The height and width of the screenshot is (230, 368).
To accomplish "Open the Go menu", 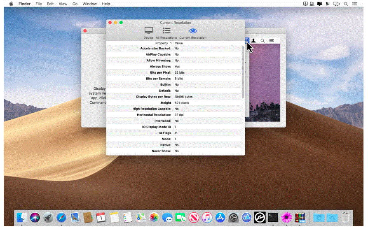I will pyautogui.click(x=75, y=4).
